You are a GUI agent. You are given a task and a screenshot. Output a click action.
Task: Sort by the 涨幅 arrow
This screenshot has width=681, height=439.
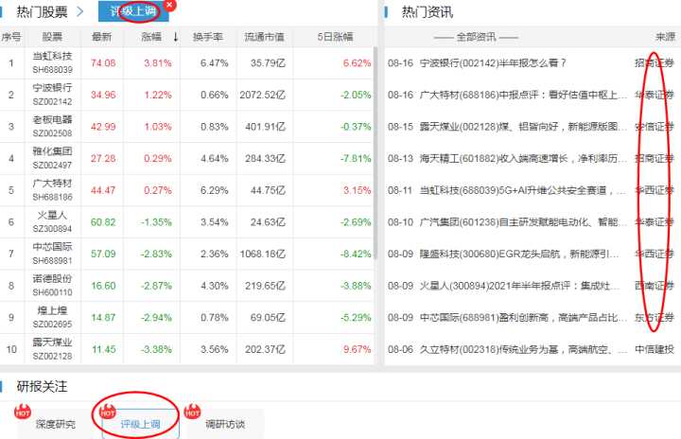[176, 37]
